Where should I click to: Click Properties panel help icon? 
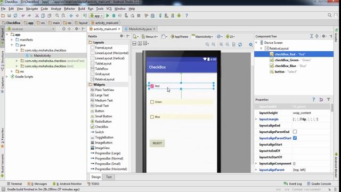click(313, 100)
